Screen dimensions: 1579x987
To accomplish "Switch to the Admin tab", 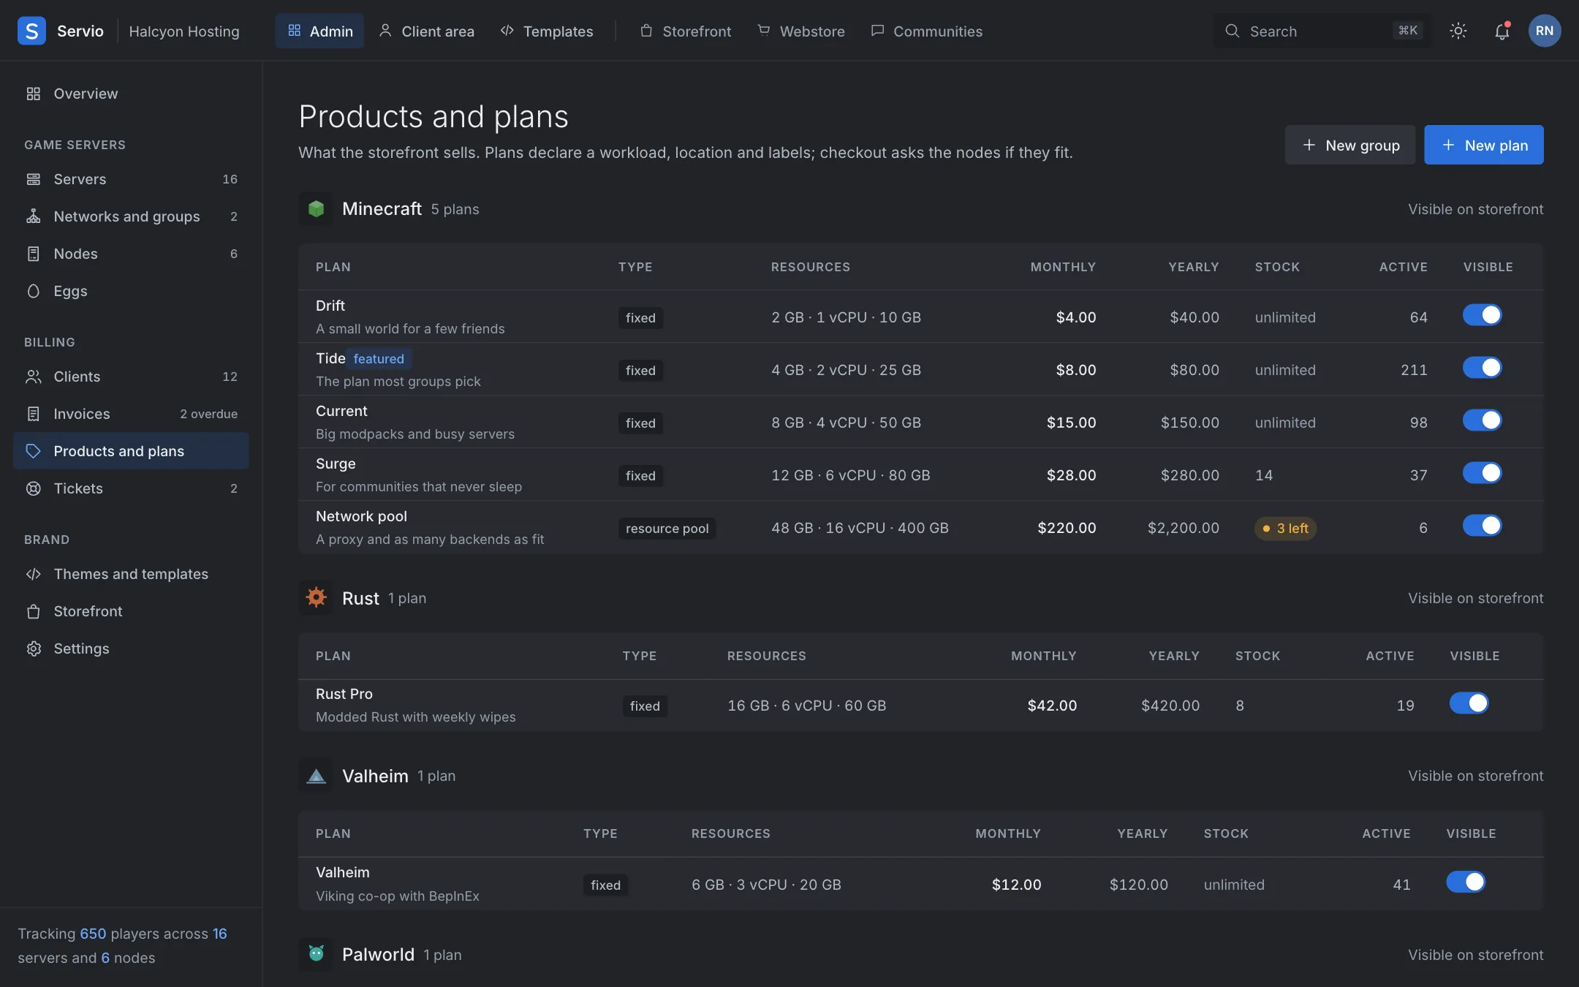I will (x=319, y=31).
